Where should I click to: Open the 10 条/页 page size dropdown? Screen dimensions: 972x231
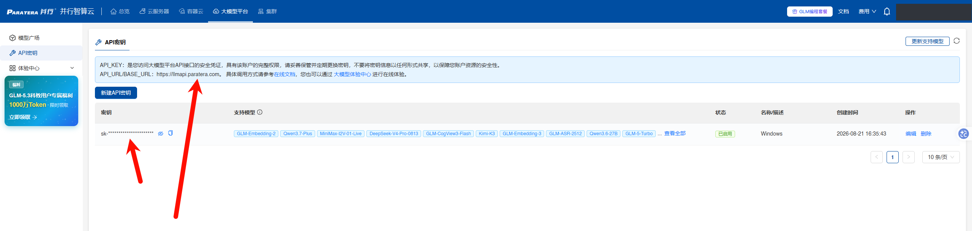pyautogui.click(x=941, y=157)
